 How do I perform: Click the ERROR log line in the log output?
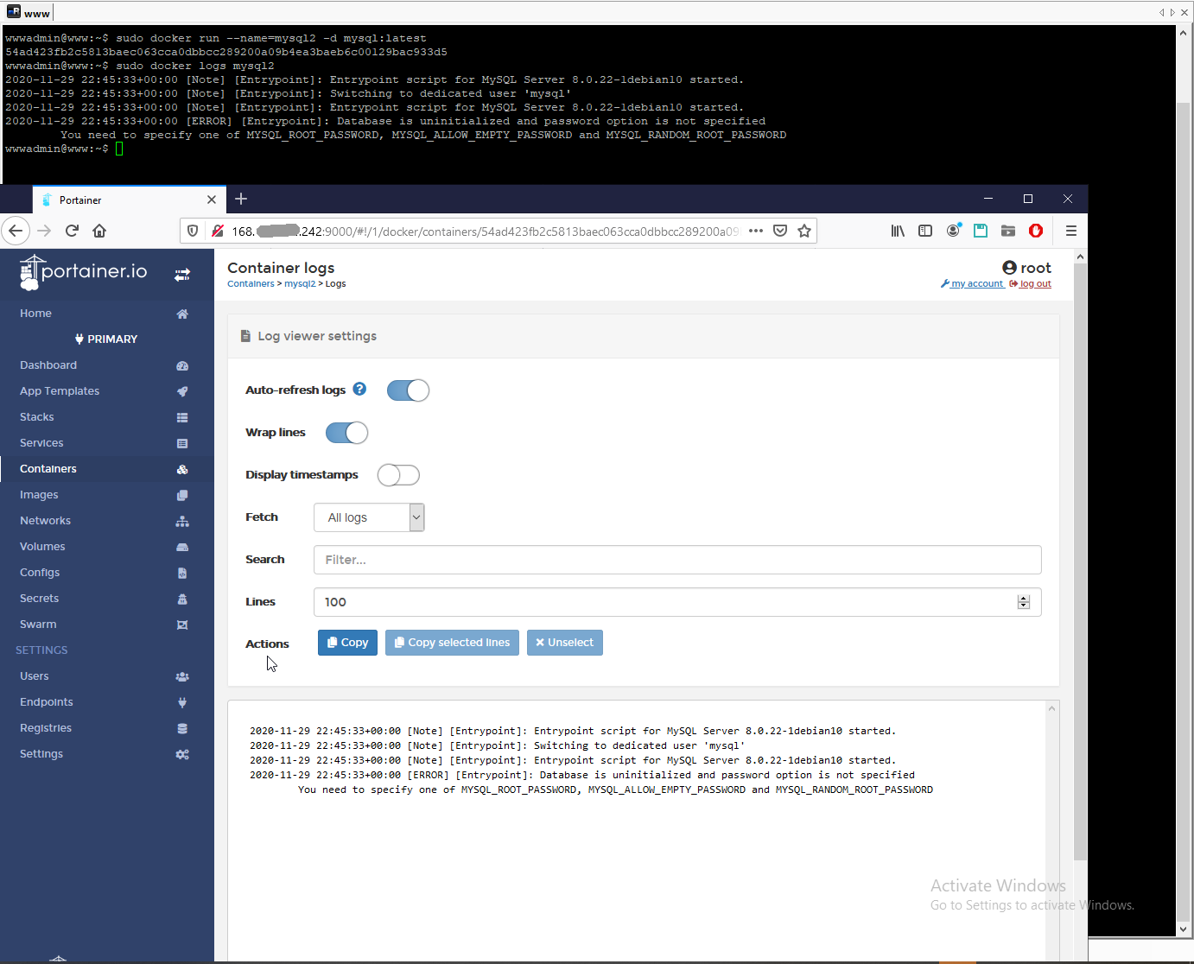click(582, 775)
